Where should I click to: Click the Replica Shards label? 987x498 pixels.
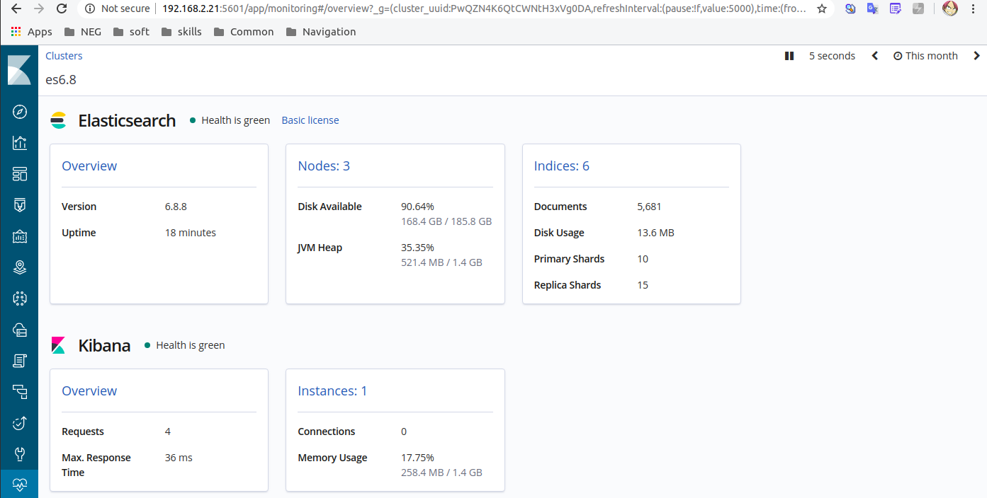(567, 285)
